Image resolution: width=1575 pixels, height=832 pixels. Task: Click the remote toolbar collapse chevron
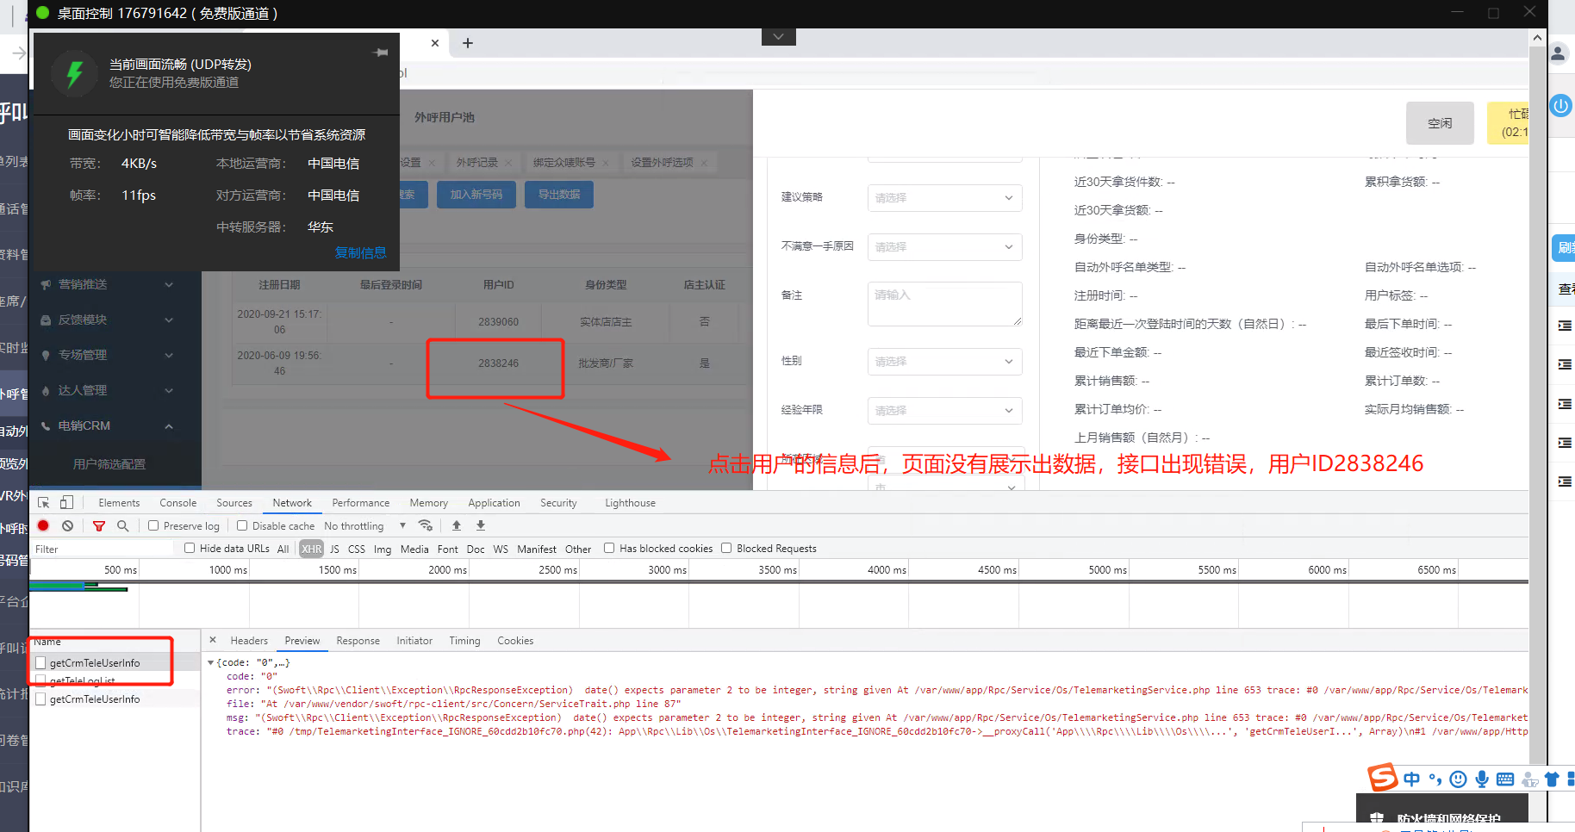pos(779,37)
